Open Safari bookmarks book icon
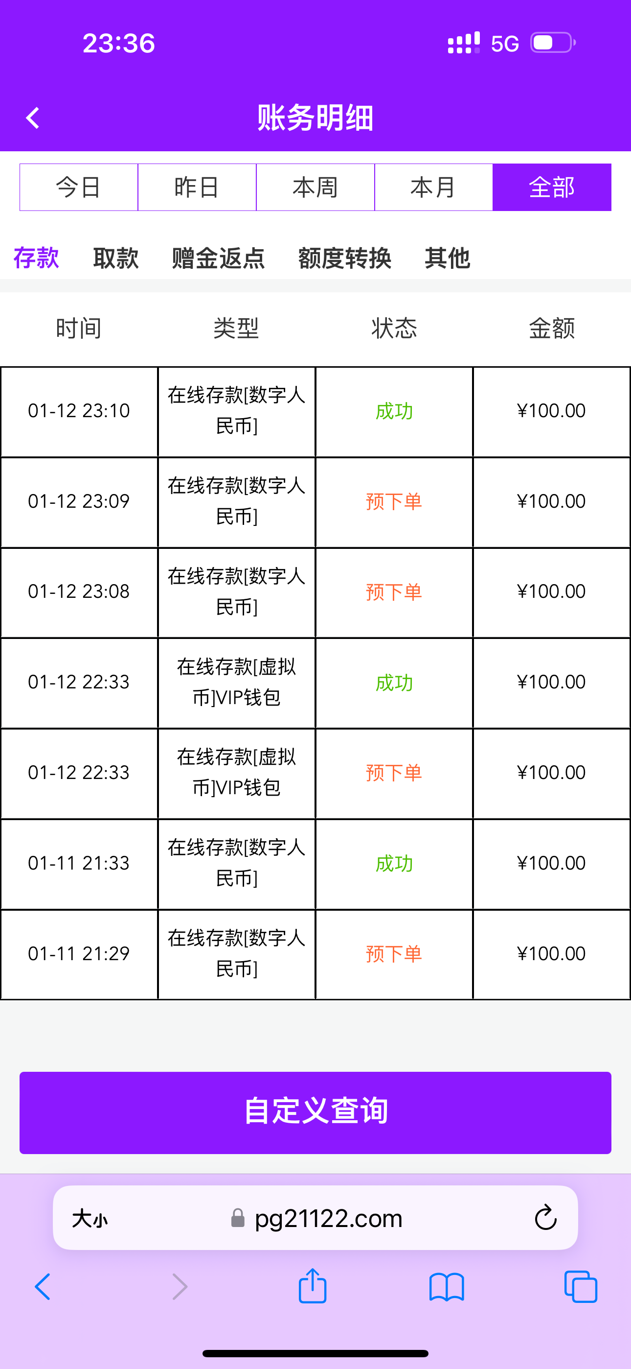This screenshot has width=631, height=1369. pyautogui.click(x=447, y=1287)
